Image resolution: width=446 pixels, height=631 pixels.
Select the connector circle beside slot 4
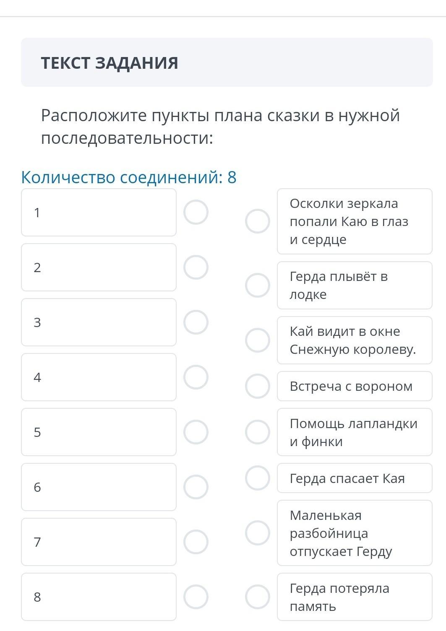pos(196,377)
